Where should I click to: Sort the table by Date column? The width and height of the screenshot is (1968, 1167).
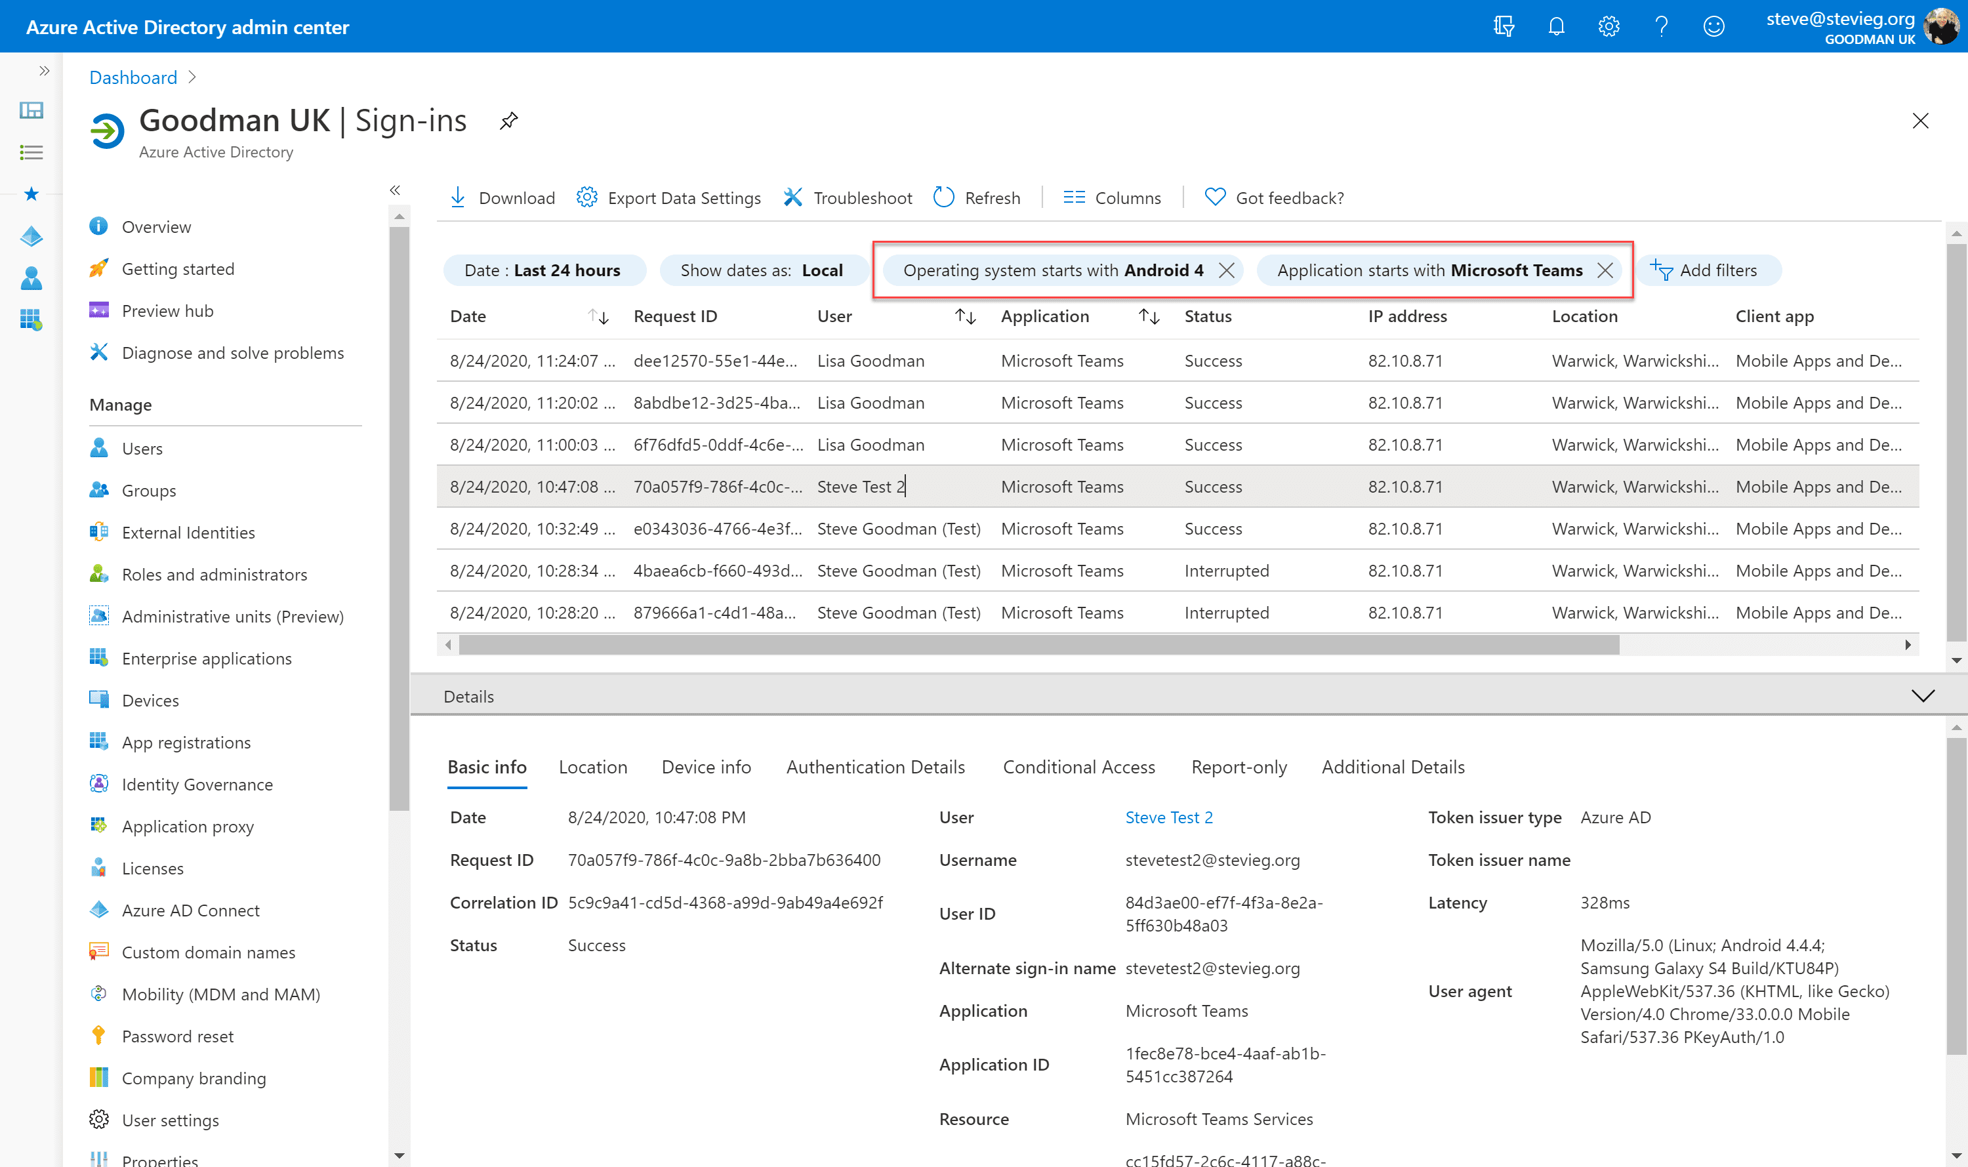pos(598,317)
